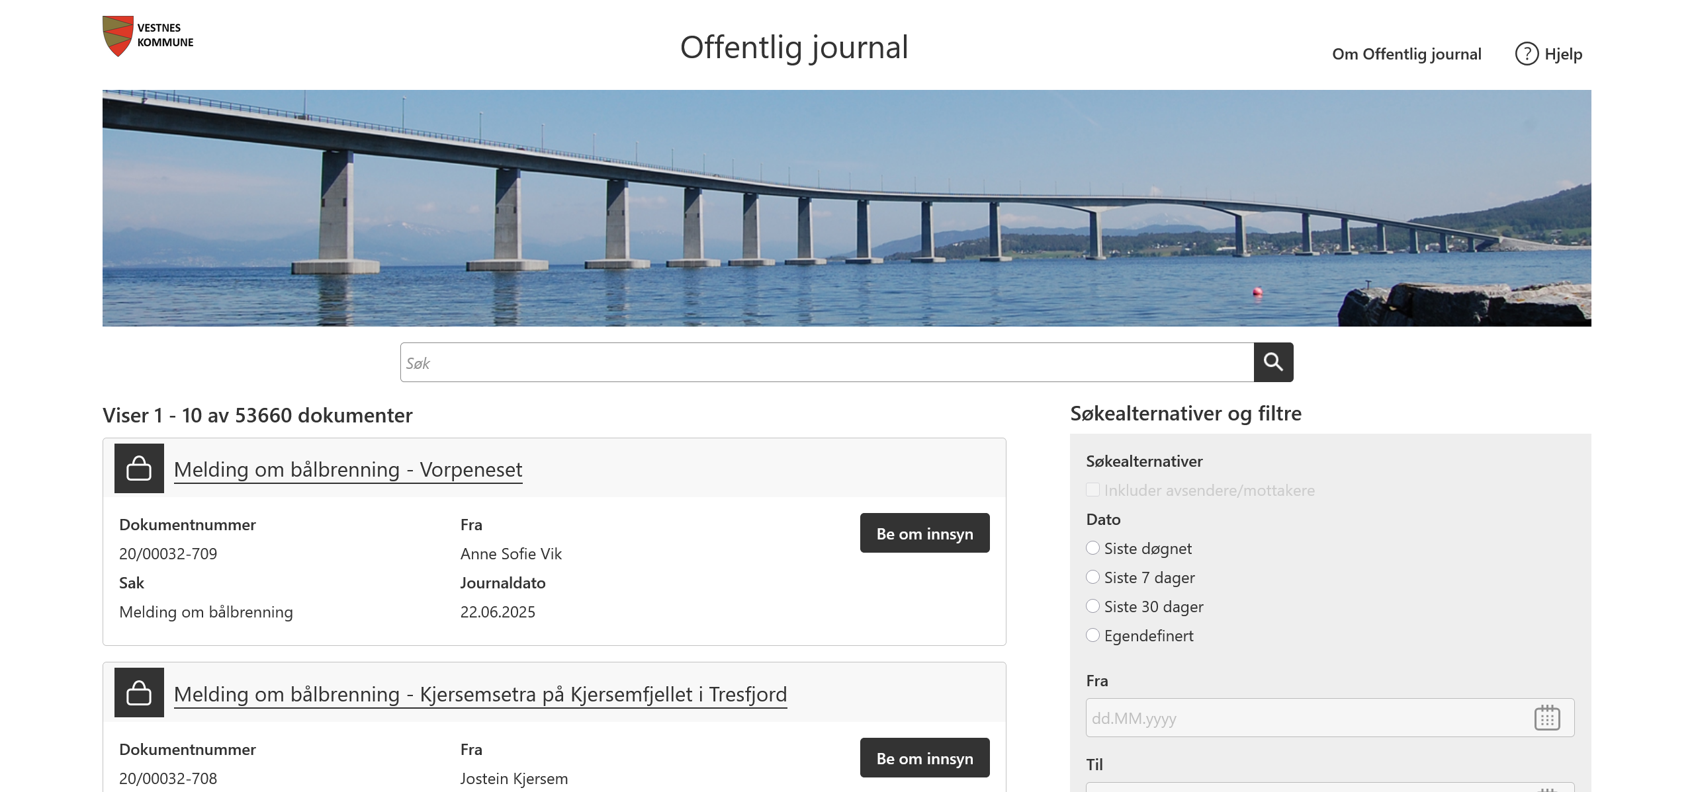Click lock icon beside Kjersemsetra document
This screenshot has width=1694, height=792.
(x=139, y=693)
